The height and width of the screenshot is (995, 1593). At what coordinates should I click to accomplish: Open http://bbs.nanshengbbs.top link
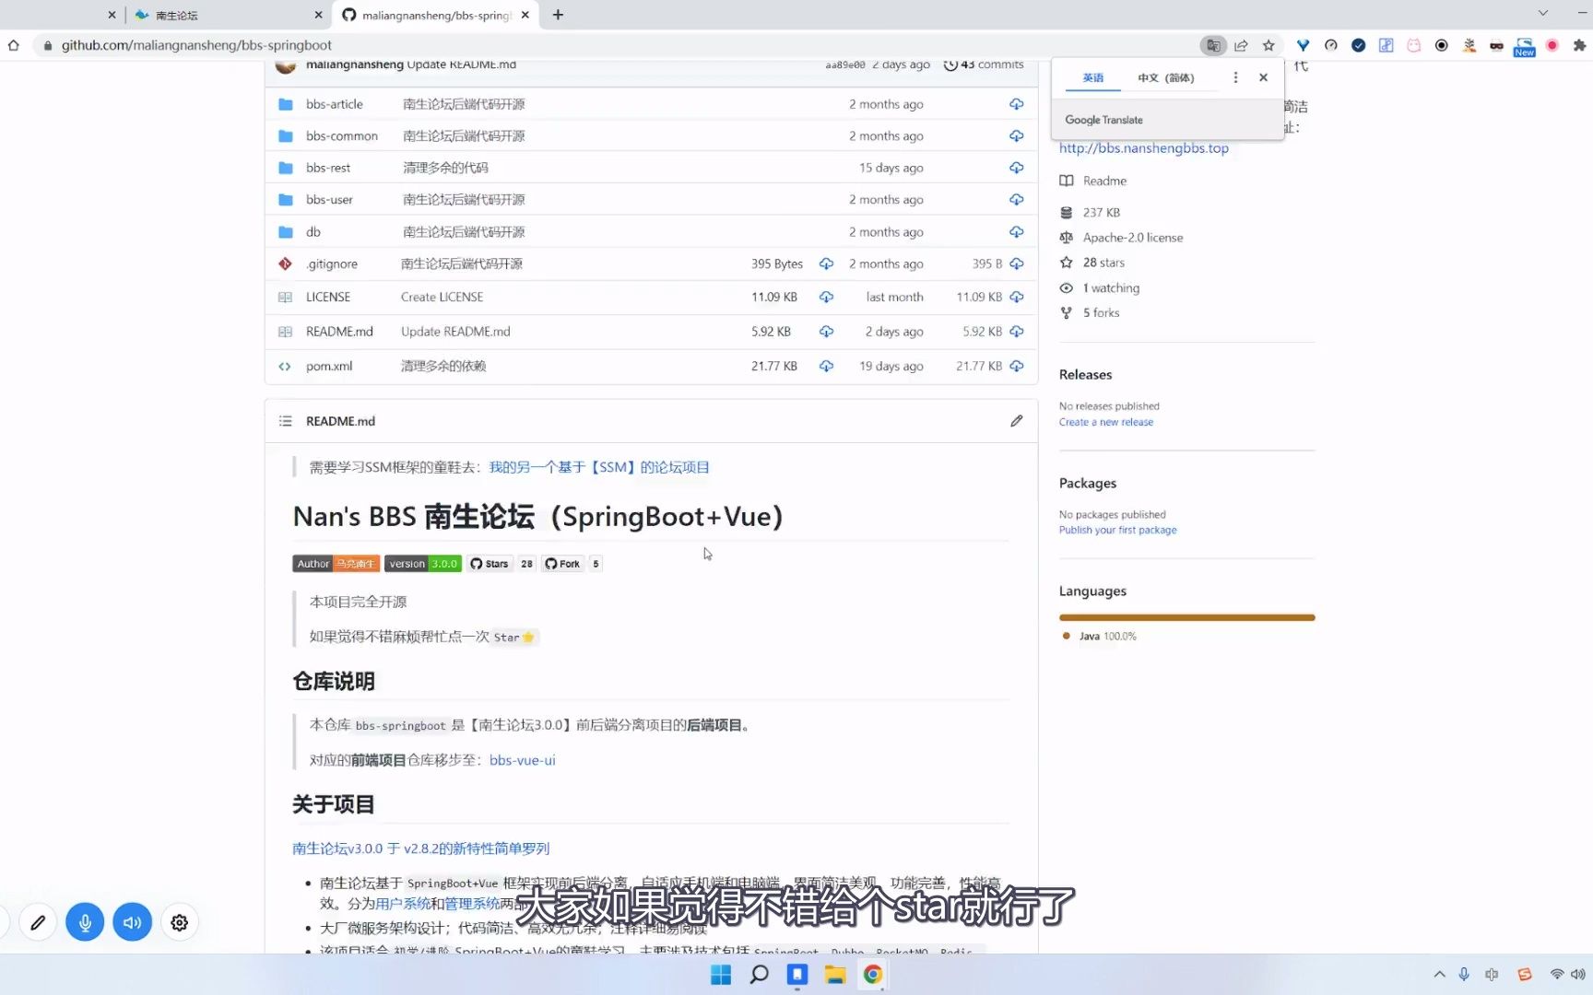(1143, 148)
